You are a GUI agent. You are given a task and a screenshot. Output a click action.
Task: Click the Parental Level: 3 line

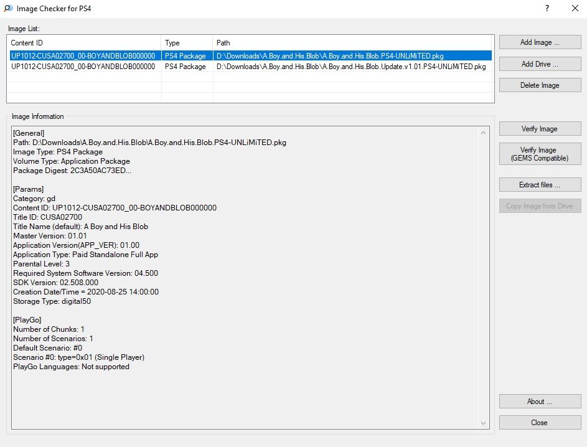[x=41, y=264]
